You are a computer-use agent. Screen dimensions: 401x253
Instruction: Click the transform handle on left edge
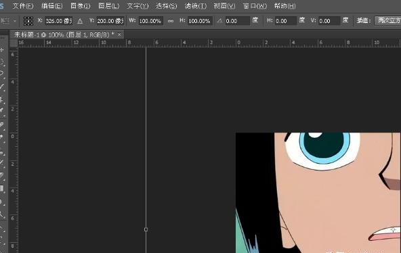coord(146,229)
